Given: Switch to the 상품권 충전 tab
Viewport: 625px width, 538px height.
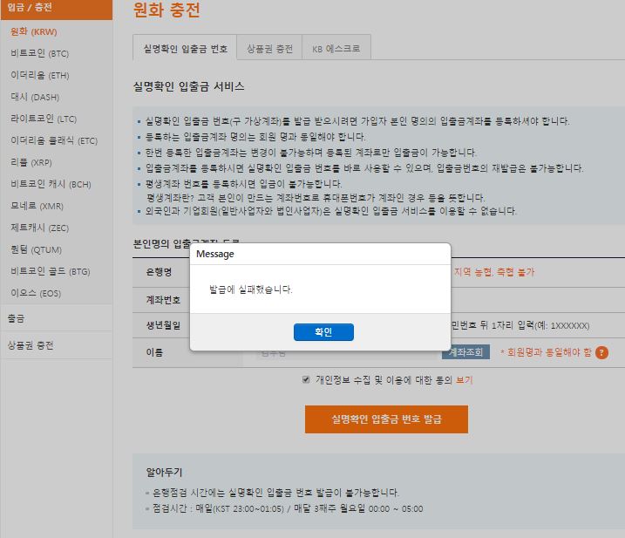Looking at the screenshot, I should coord(269,49).
